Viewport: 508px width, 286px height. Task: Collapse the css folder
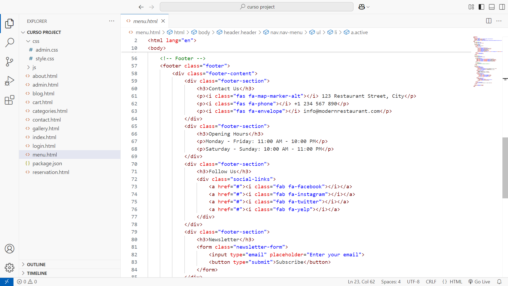(70, 41)
